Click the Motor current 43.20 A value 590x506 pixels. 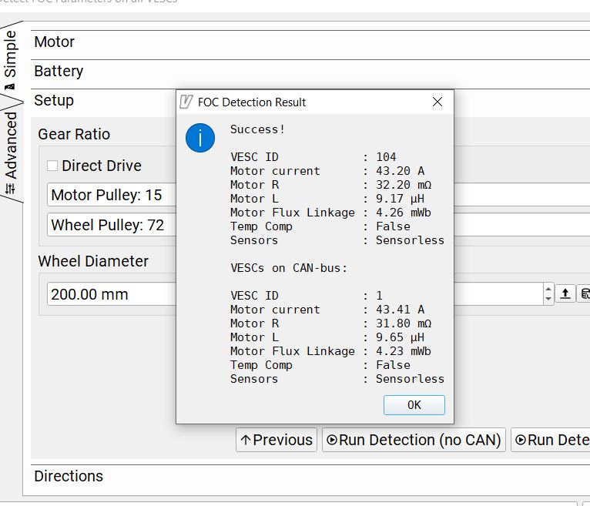click(400, 171)
